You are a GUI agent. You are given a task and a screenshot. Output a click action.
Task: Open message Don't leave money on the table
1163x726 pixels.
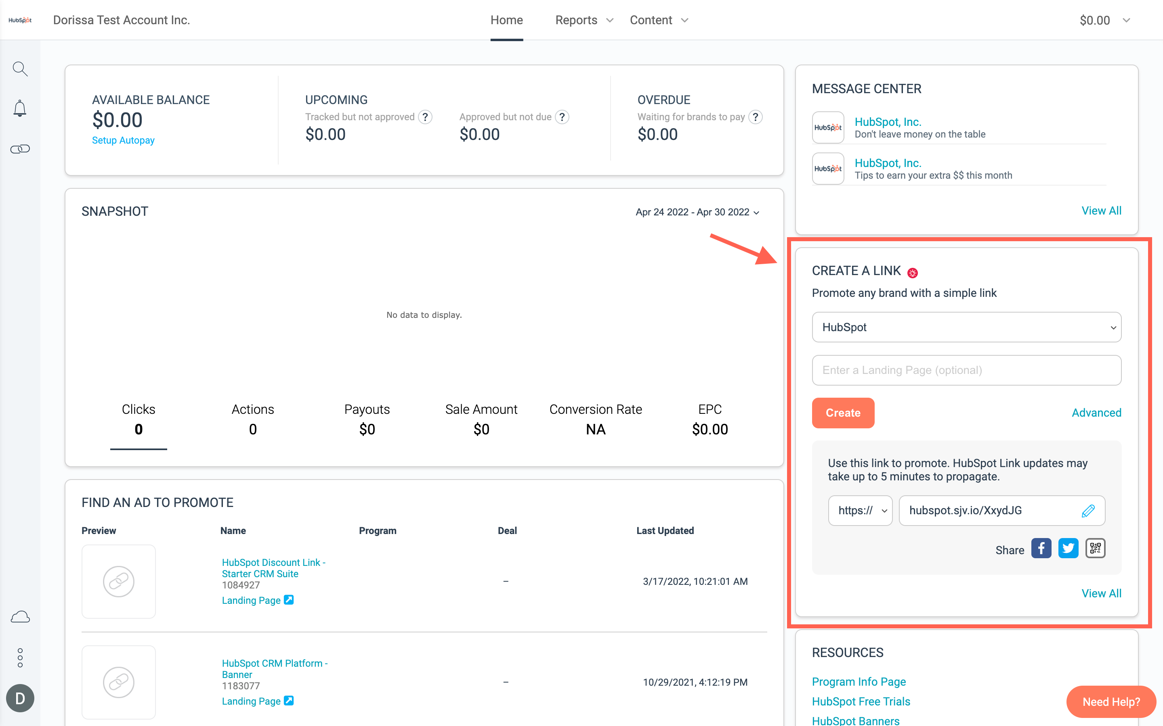[x=920, y=134]
